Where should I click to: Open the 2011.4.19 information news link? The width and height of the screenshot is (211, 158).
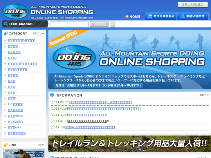[x=104, y=108]
